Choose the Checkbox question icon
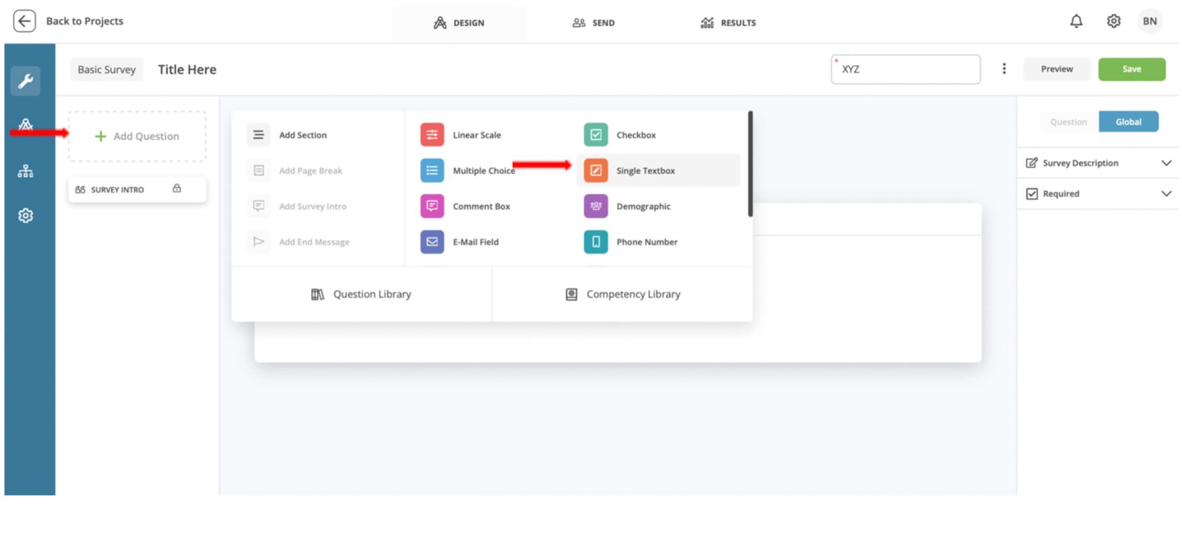 pos(596,135)
